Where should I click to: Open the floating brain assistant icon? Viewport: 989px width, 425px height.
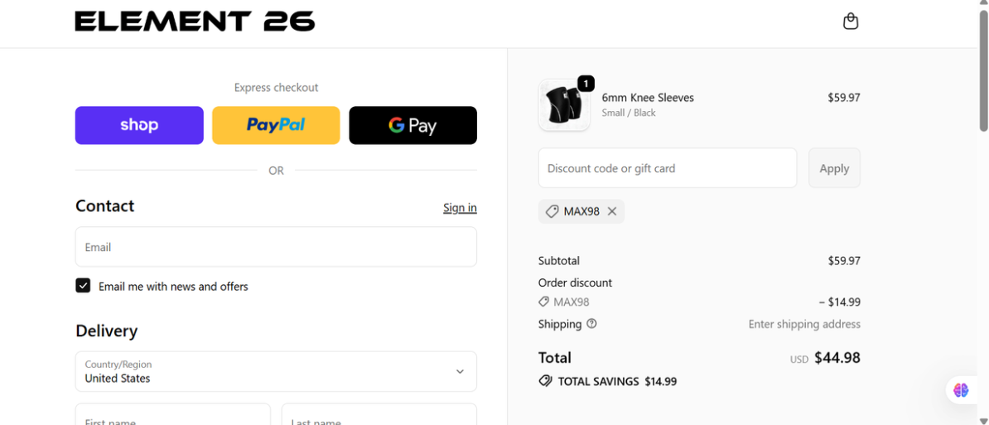point(961,389)
